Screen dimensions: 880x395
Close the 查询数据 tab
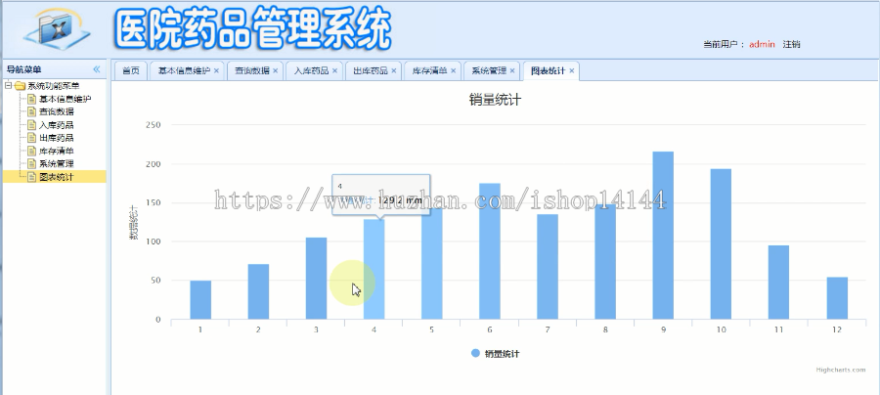(276, 70)
